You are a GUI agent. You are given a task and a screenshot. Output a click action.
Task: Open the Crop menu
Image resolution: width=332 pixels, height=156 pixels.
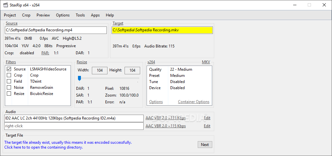[26, 15]
